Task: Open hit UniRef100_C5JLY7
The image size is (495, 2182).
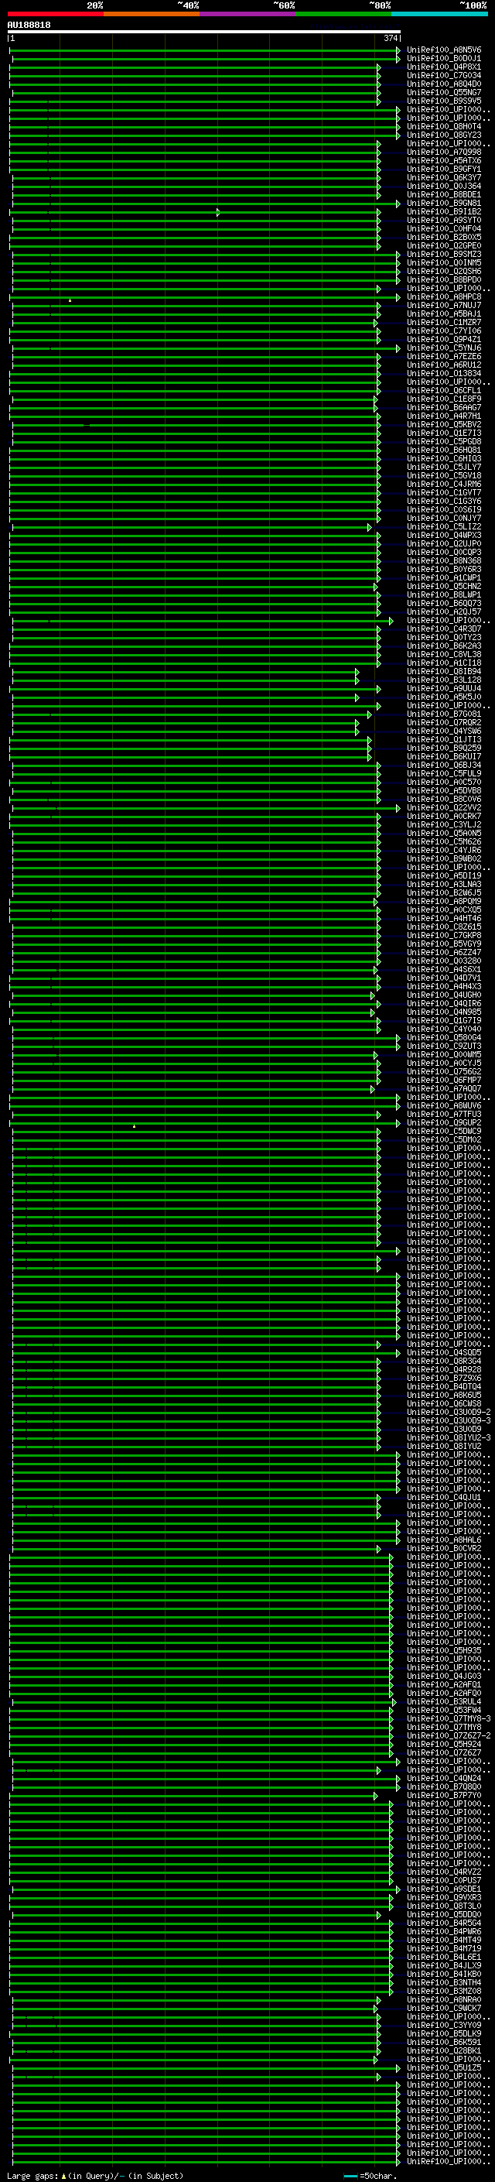Action: pyautogui.click(x=444, y=467)
